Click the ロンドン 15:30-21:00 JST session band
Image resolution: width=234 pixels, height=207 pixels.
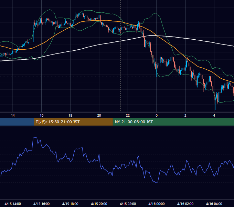click(73, 122)
